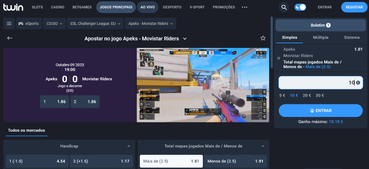Remove Apeks bet from slip

pos(279,58)
